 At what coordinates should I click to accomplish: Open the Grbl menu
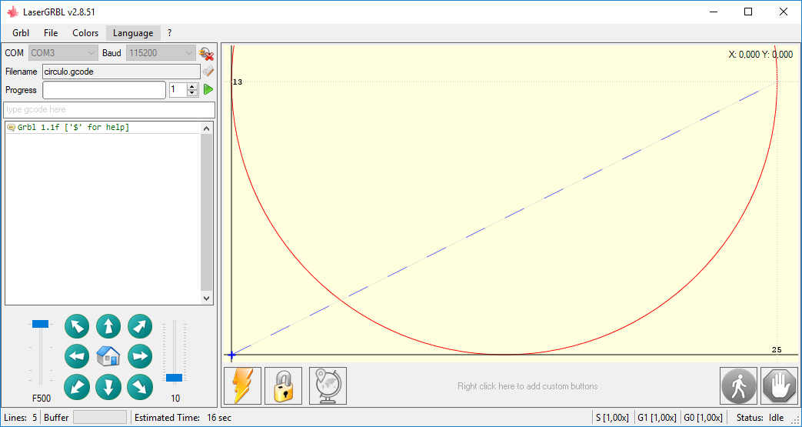[21, 33]
